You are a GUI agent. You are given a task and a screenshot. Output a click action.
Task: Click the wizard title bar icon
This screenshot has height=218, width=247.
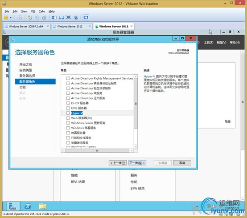[13, 39]
